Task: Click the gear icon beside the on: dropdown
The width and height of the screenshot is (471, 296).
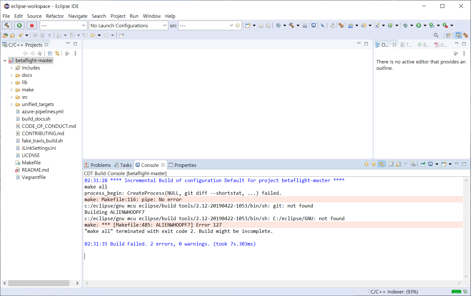Action: (238, 25)
